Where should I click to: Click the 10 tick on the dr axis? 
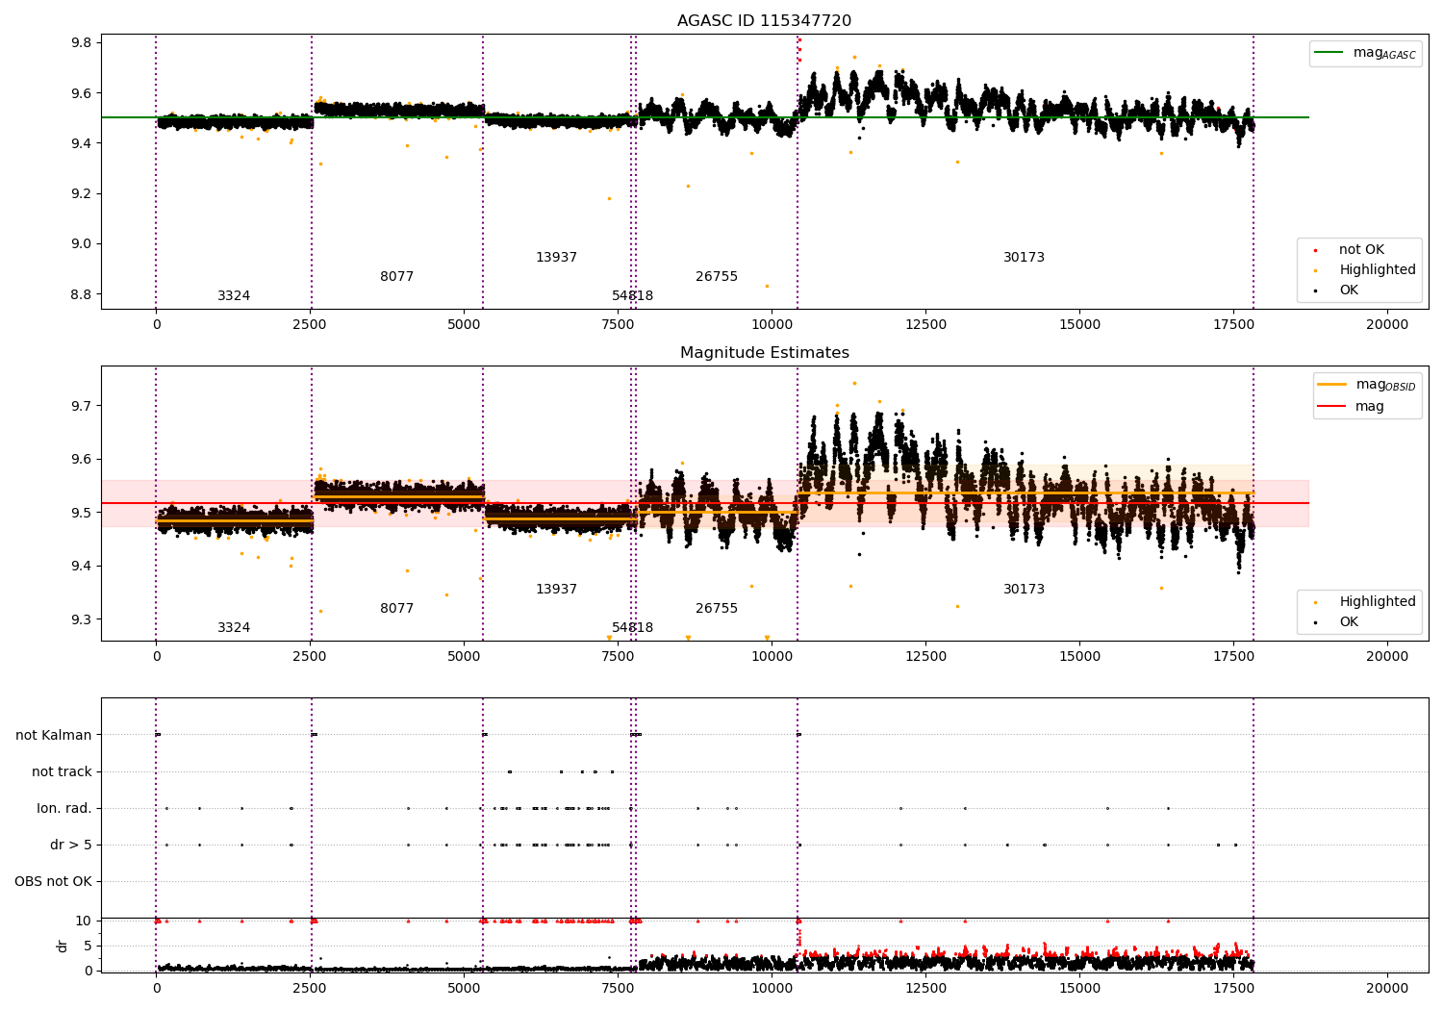coord(84,922)
